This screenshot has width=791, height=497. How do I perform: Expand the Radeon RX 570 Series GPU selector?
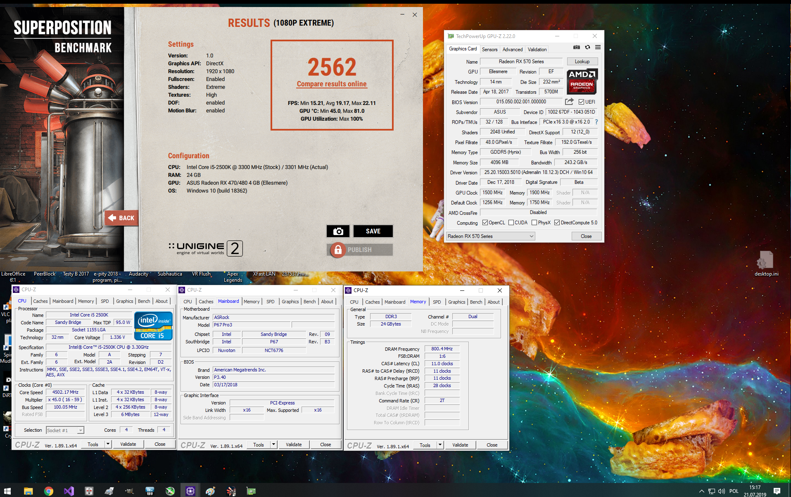(x=491, y=236)
